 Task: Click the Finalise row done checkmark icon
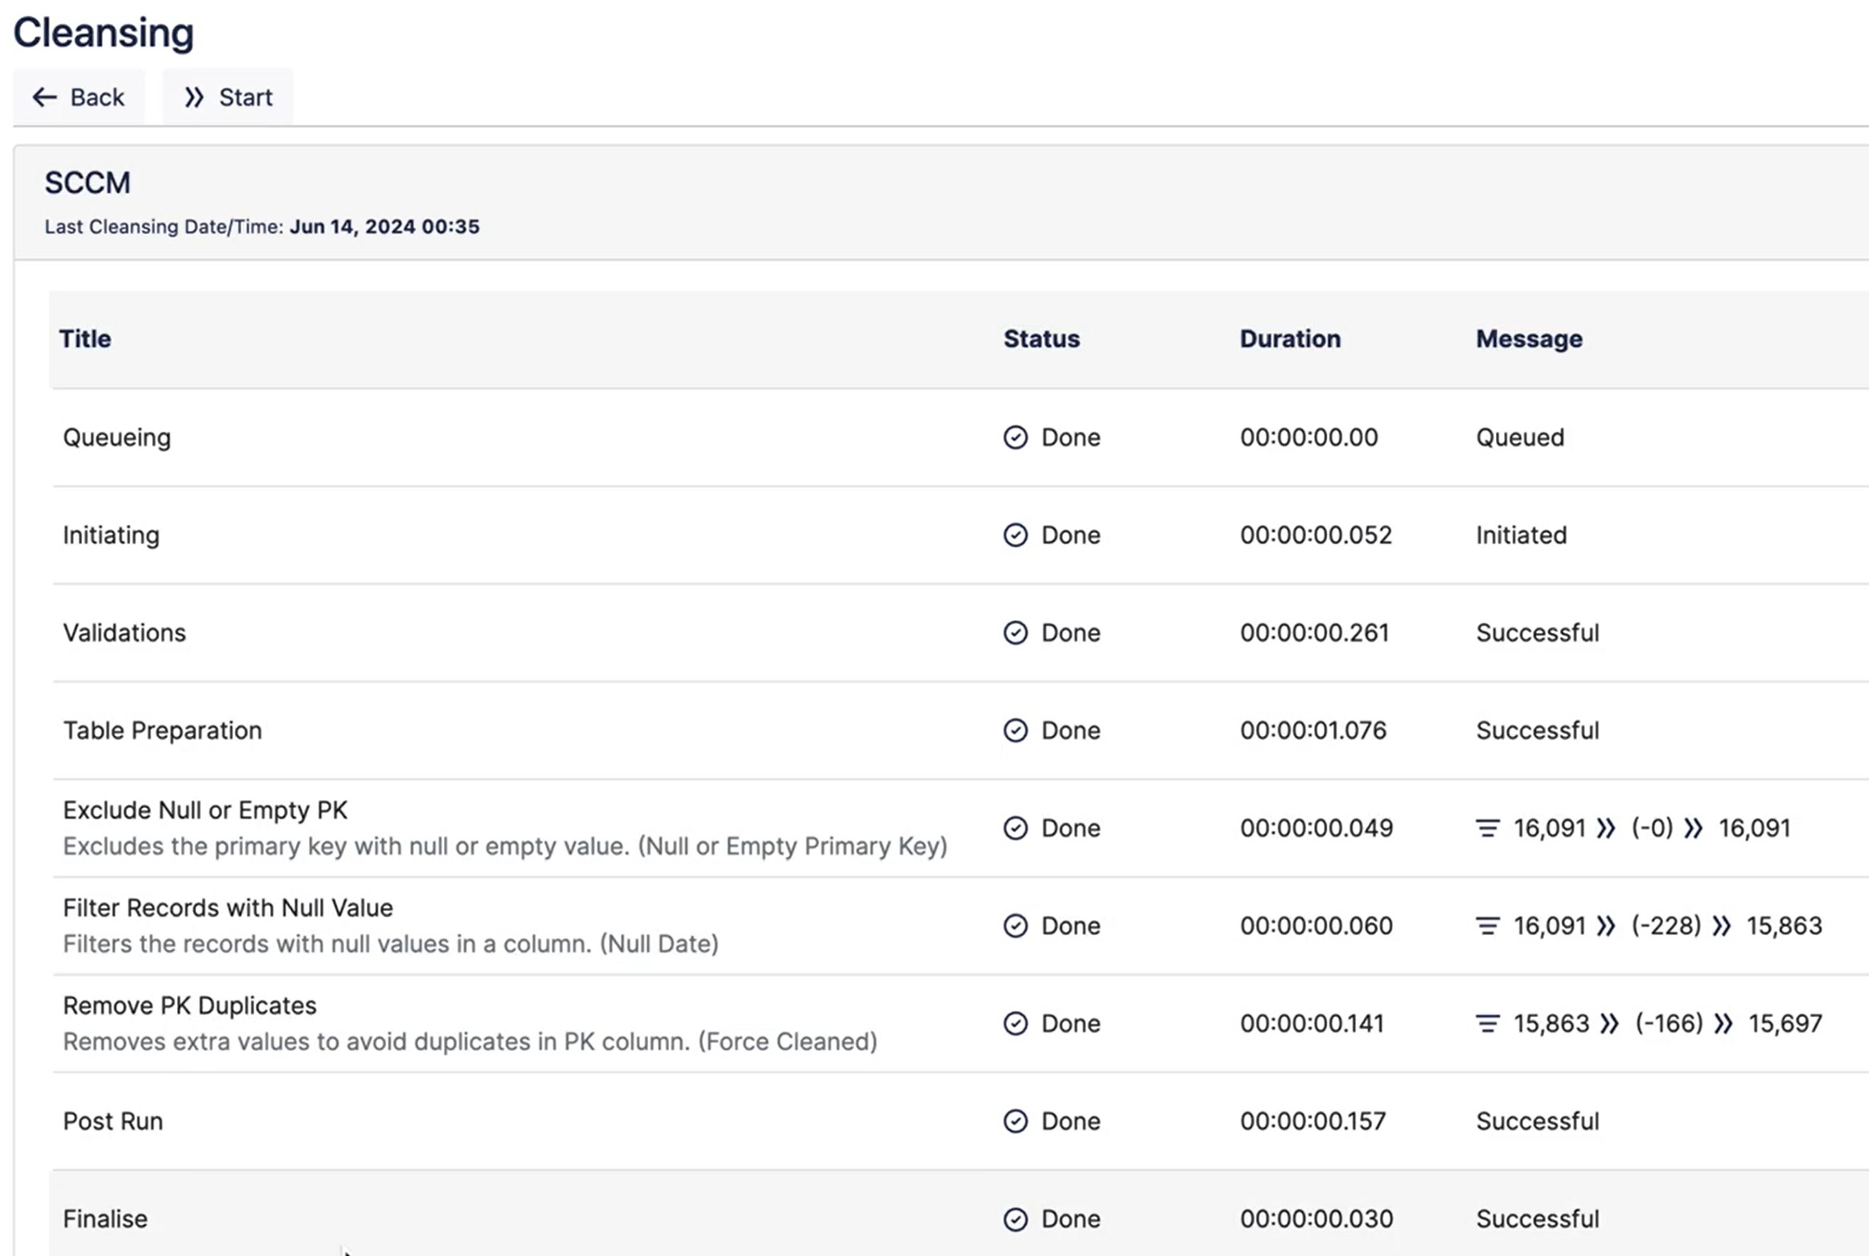[1015, 1219]
